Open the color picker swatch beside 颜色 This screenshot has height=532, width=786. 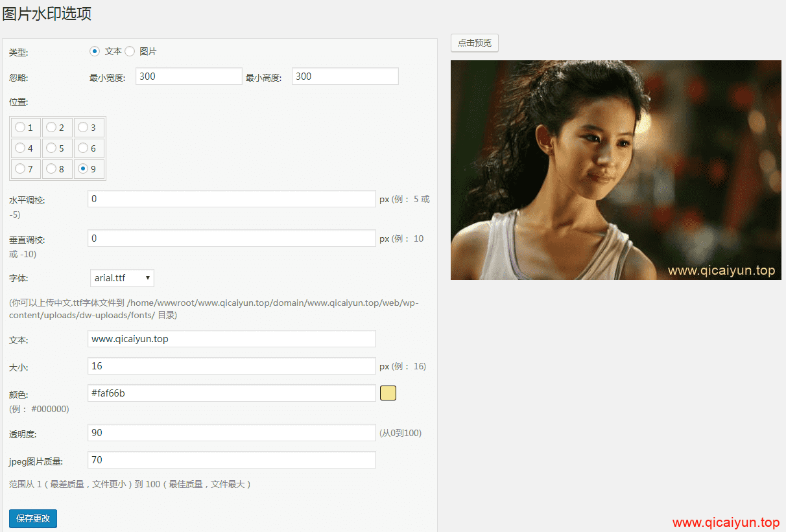coord(387,393)
